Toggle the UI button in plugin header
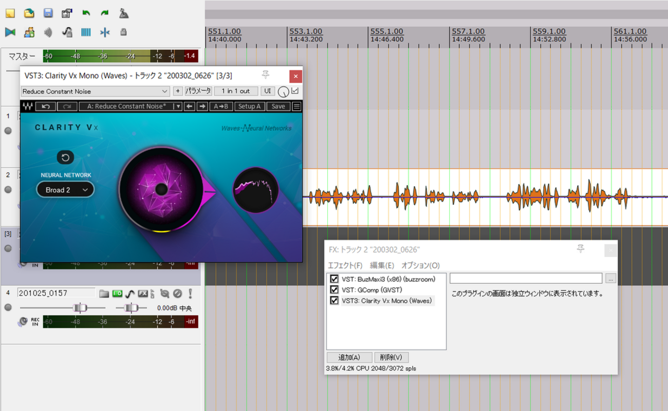The width and height of the screenshot is (668, 411). click(x=267, y=91)
